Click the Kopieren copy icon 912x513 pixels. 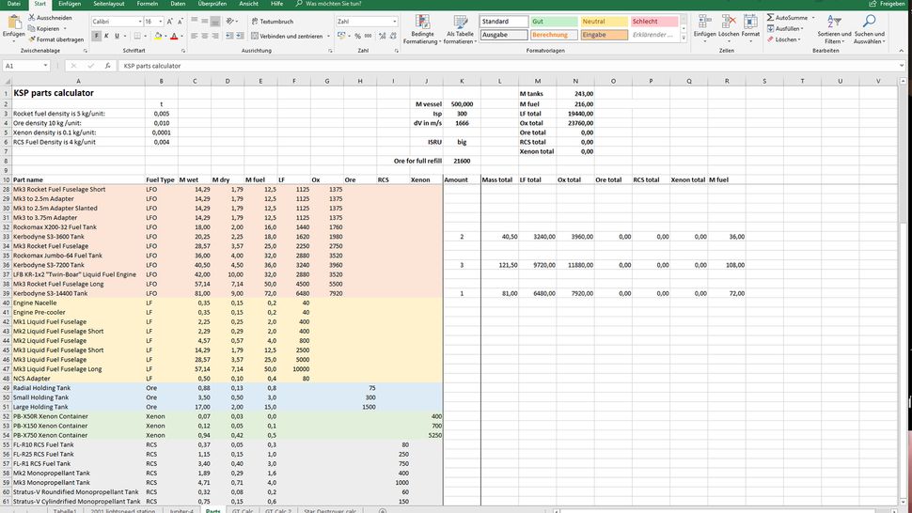pos(31,28)
